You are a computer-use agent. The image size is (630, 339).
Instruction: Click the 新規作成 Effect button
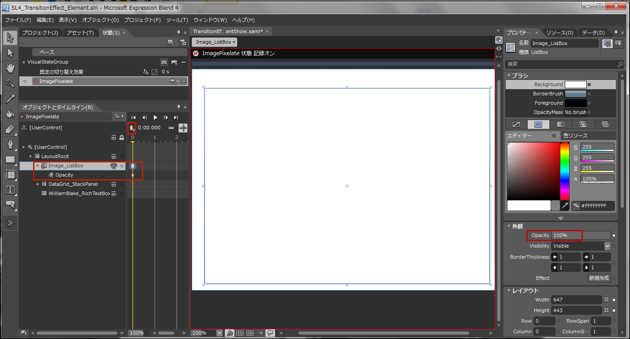click(599, 278)
